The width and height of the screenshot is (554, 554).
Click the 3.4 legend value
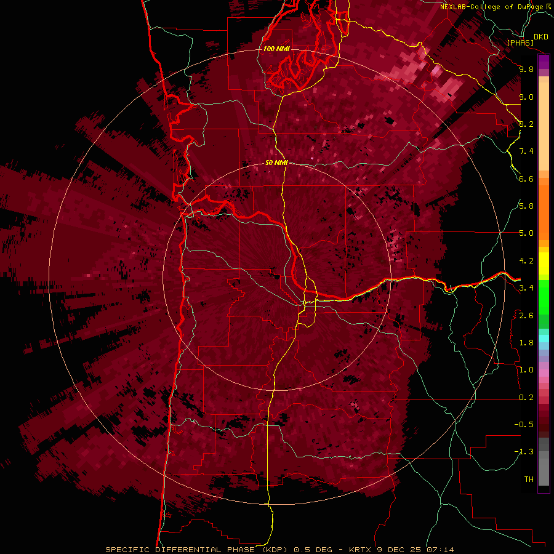point(526,288)
